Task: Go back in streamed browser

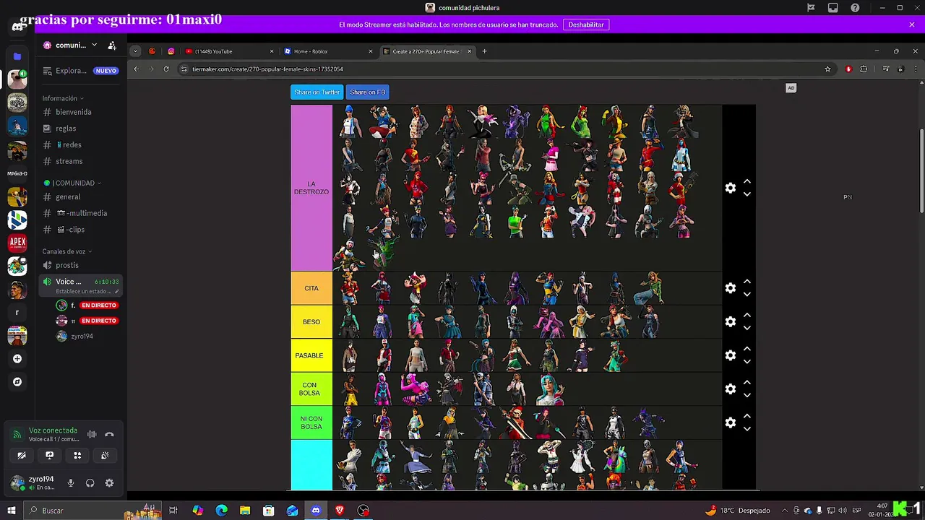Action: tap(136, 69)
